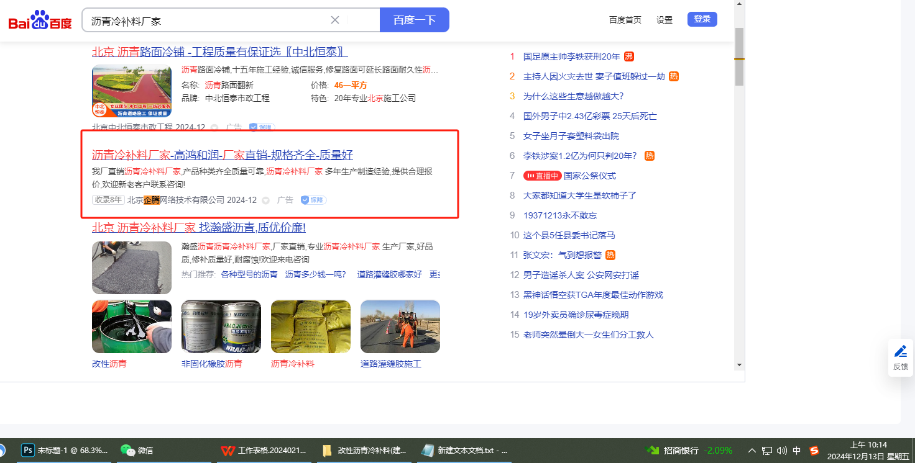Open hot search 大家都知道大学生是软柿子了
The height and width of the screenshot is (463, 915).
(580, 196)
